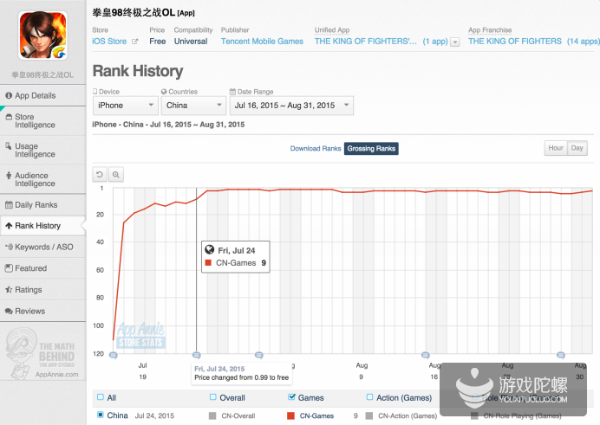Open the Countries dropdown showing China
This screenshot has width=600, height=425.
click(x=192, y=106)
